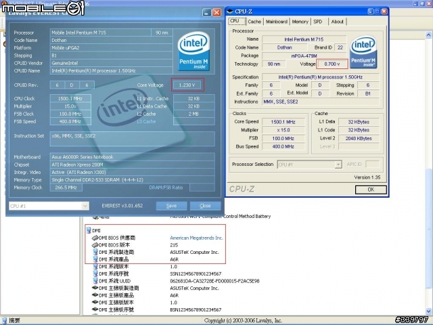Click the L2 Cache 2 MB value in EVEREST

pos(194,114)
